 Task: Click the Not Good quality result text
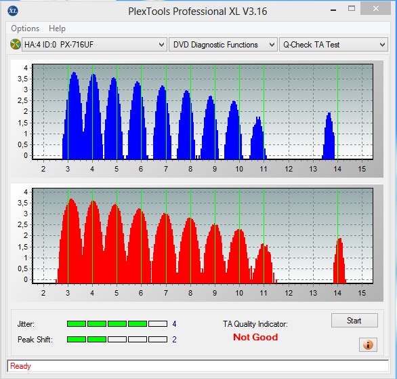pyautogui.click(x=255, y=337)
